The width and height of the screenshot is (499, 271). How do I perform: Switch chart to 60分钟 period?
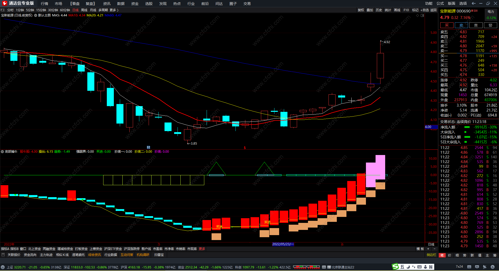point(65,10)
